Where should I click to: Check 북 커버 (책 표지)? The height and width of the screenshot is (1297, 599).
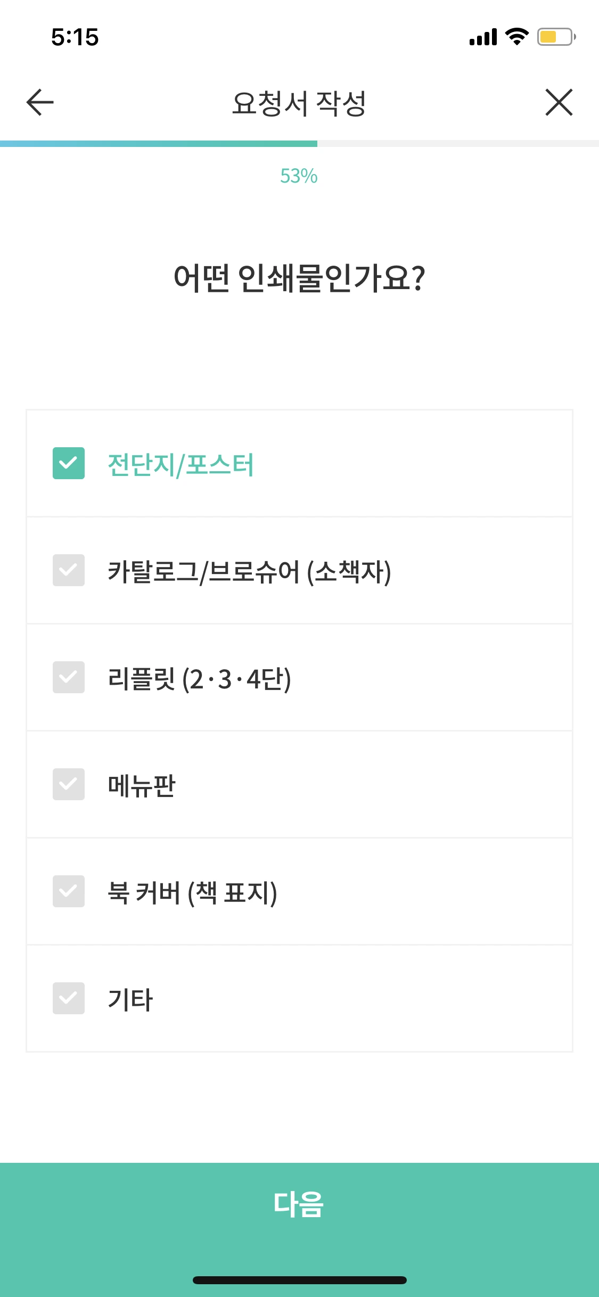68,892
